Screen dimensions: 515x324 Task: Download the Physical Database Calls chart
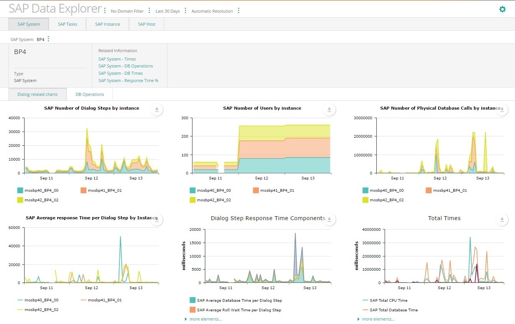502,110
